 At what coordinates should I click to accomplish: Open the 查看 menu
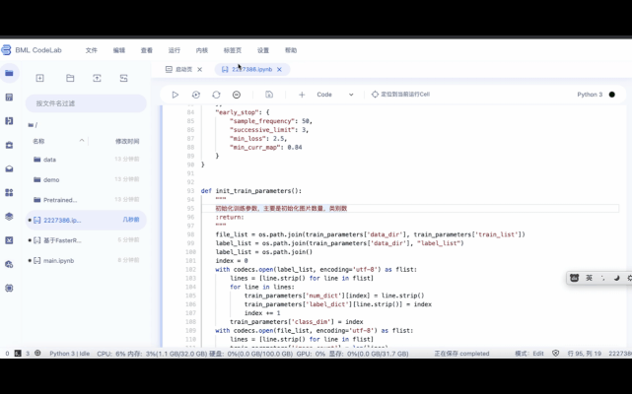pyautogui.click(x=147, y=50)
